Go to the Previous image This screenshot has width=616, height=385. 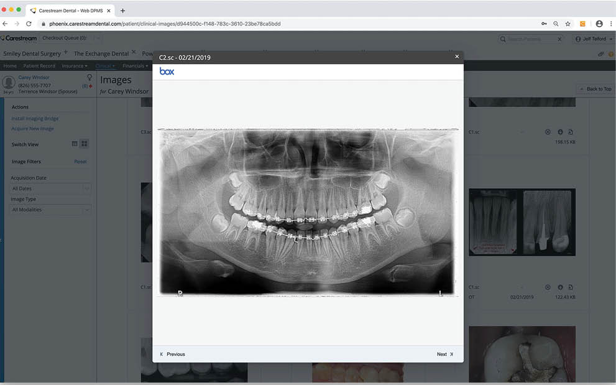[x=172, y=354]
